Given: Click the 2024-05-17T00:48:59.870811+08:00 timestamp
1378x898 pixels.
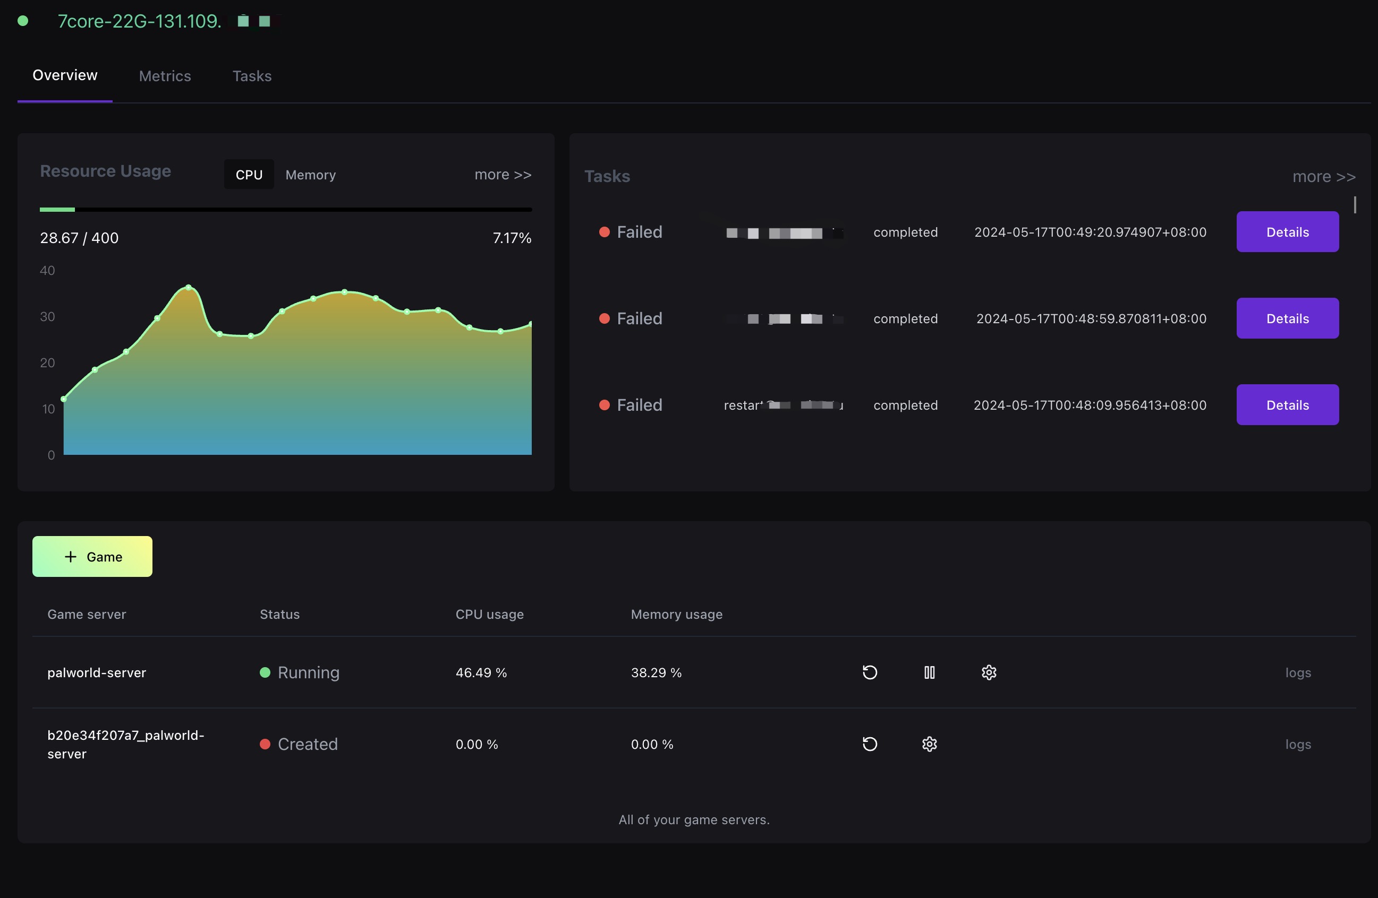Looking at the screenshot, I should 1091,319.
